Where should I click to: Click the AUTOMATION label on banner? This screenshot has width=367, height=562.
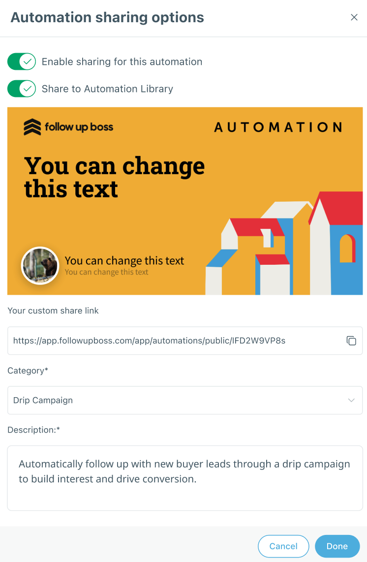278,127
